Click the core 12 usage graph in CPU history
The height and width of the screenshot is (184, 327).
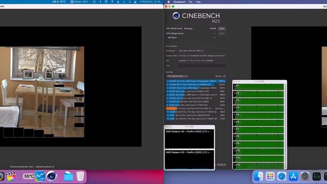point(259,166)
